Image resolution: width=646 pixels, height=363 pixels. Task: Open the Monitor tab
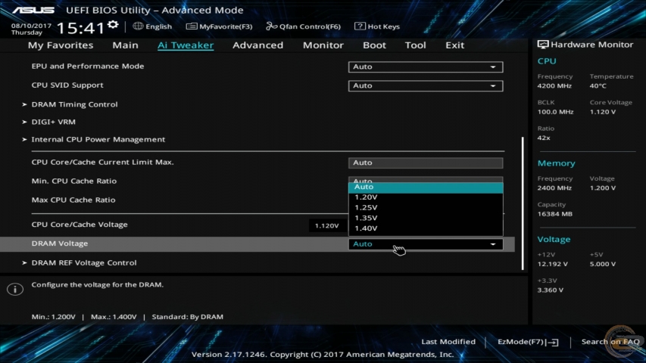323,45
